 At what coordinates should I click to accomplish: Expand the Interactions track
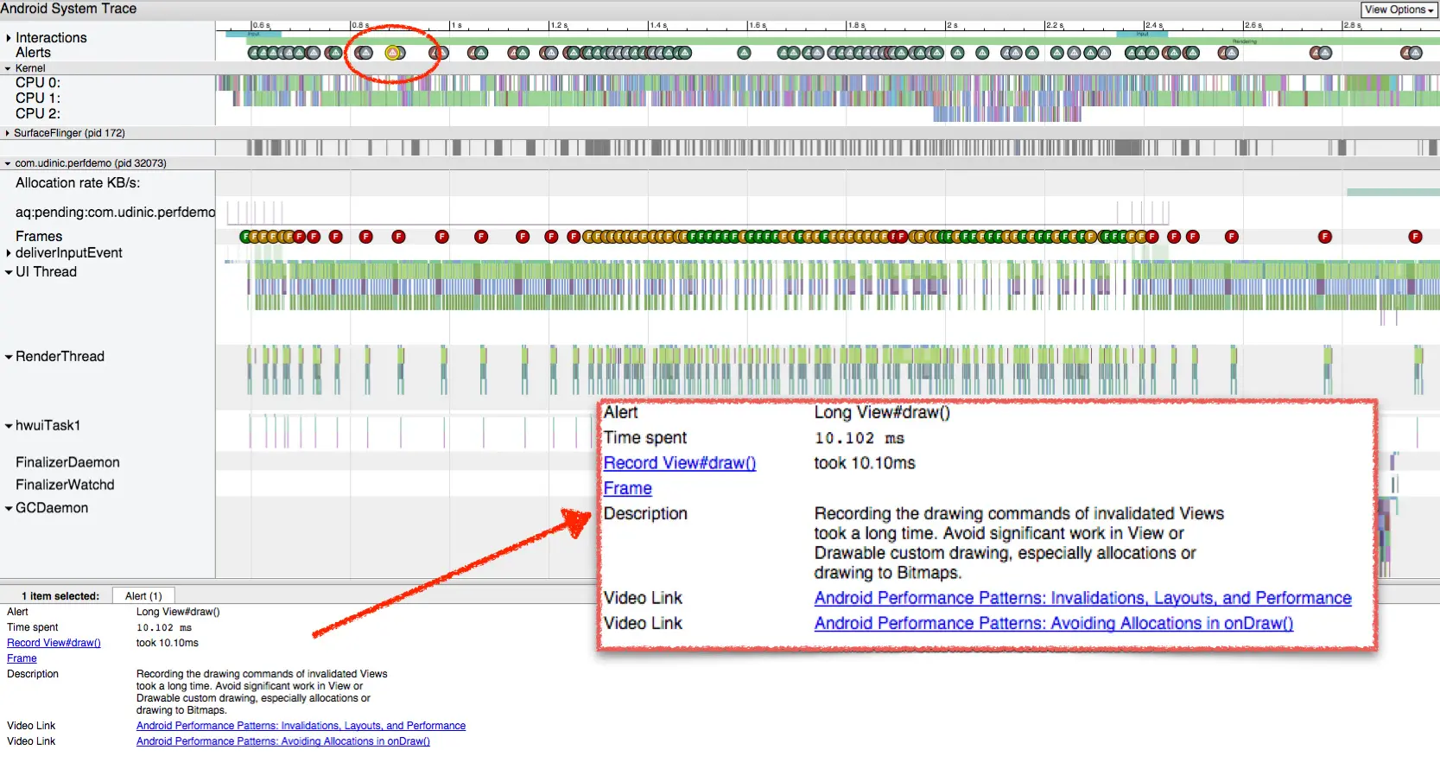(x=9, y=38)
